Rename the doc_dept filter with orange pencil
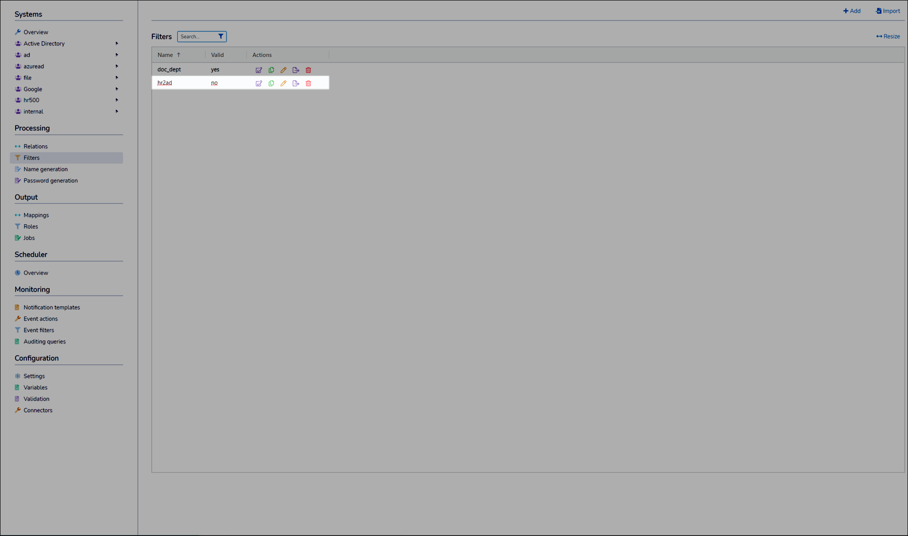This screenshot has width=908, height=536. coord(283,70)
